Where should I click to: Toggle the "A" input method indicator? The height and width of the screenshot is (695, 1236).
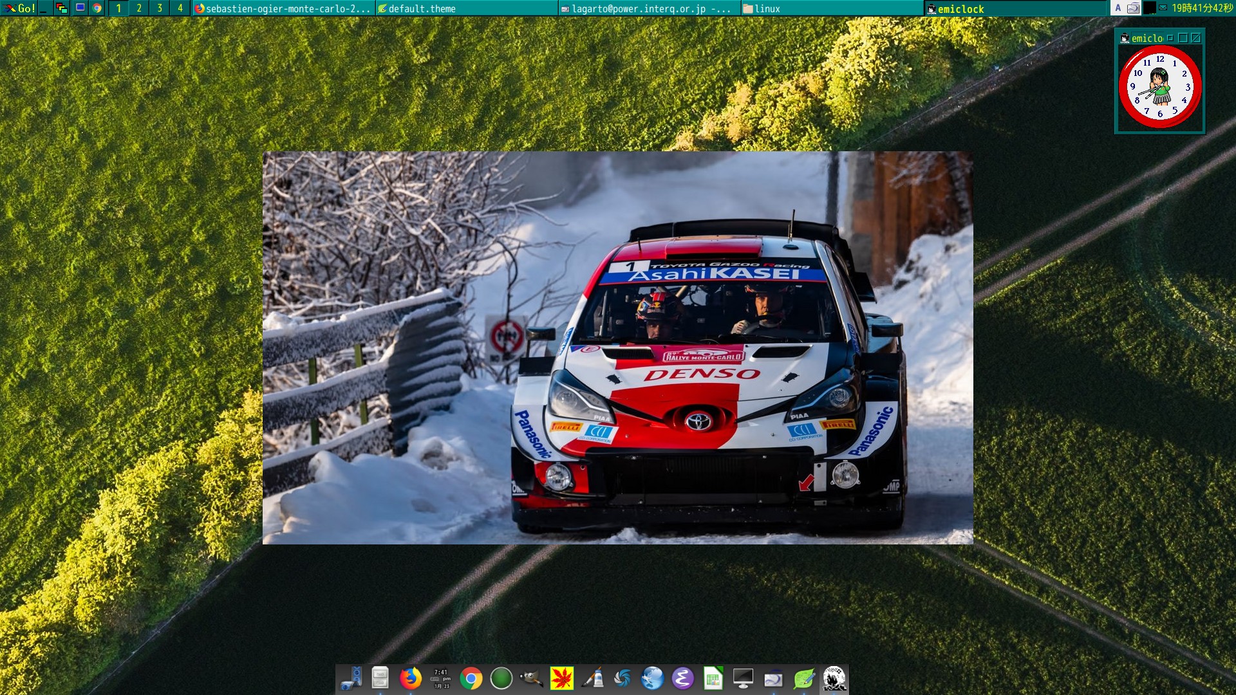click(x=1118, y=8)
